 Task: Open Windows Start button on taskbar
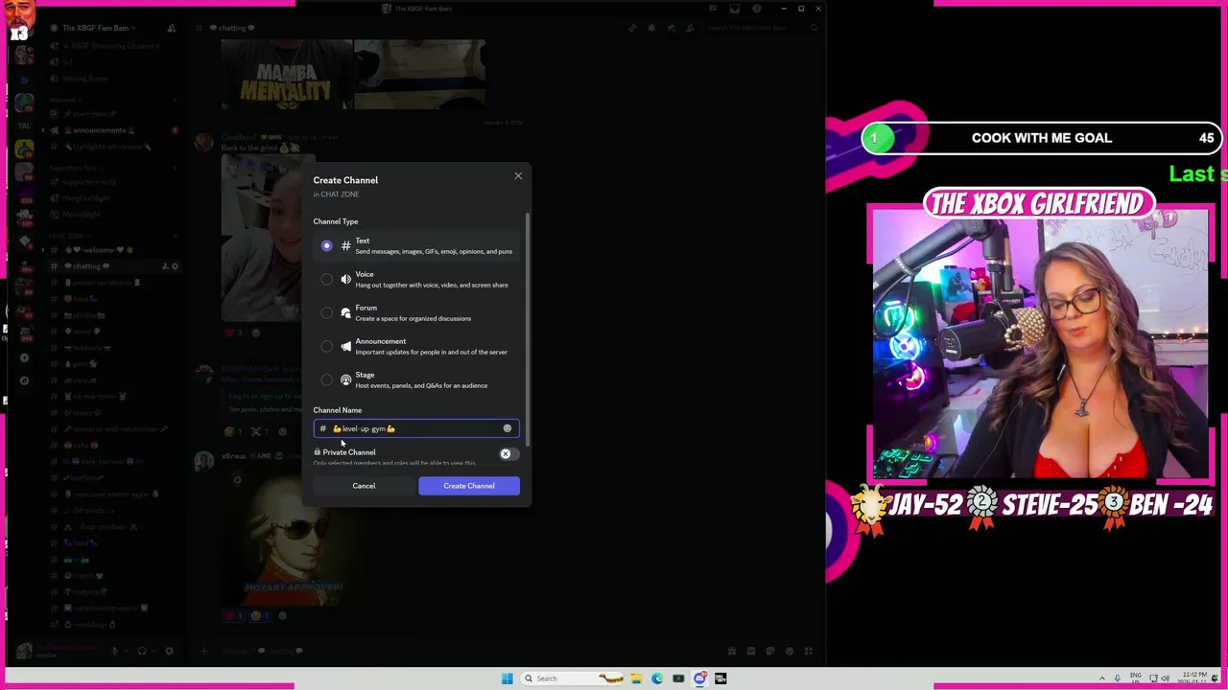(507, 678)
